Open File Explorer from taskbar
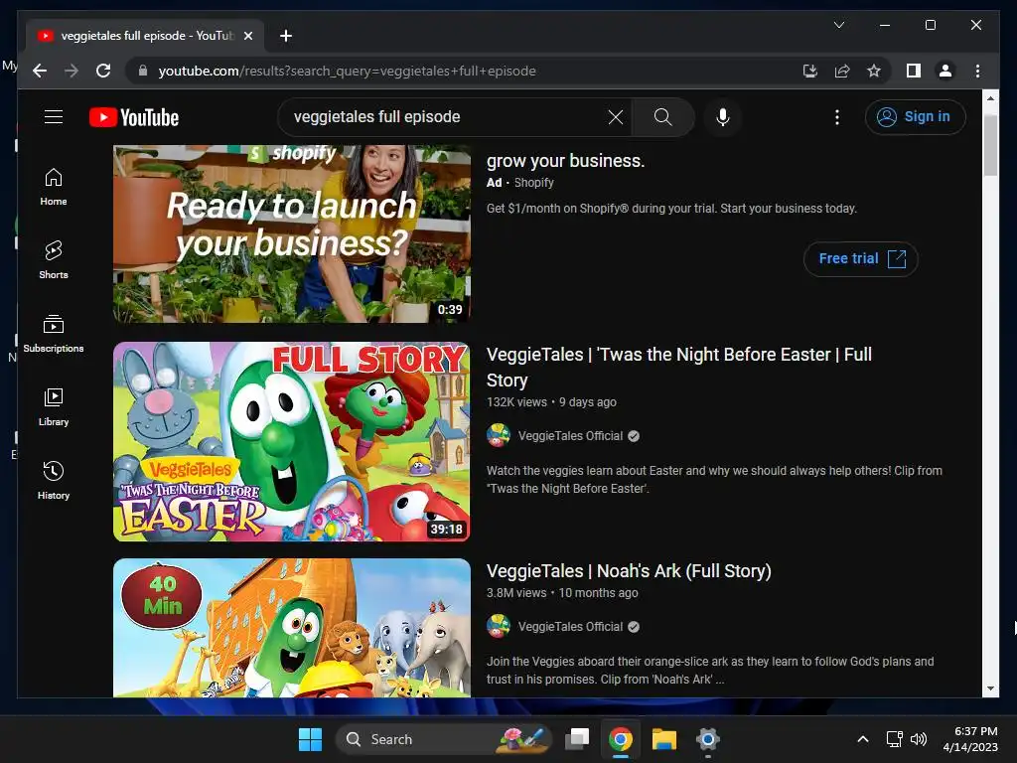 click(x=664, y=739)
